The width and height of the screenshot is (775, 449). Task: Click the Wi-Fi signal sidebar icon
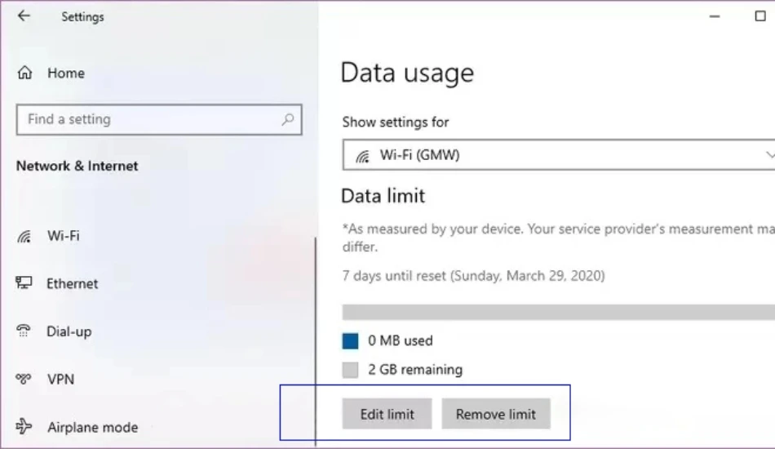(24, 237)
